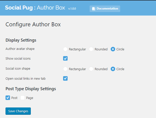Click the Author Box header text
Image resolution: width=156 pixels, height=118 pixels.
(51, 8)
